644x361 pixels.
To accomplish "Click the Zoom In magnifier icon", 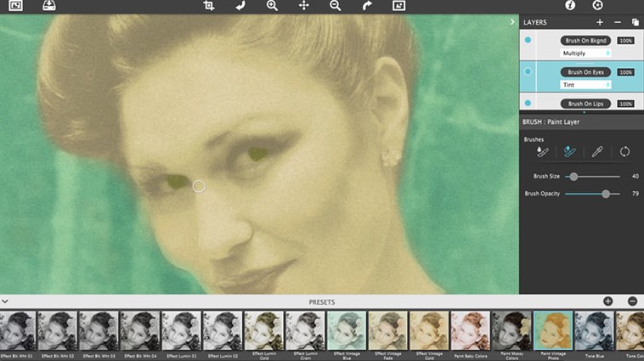I will coord(272,5).
